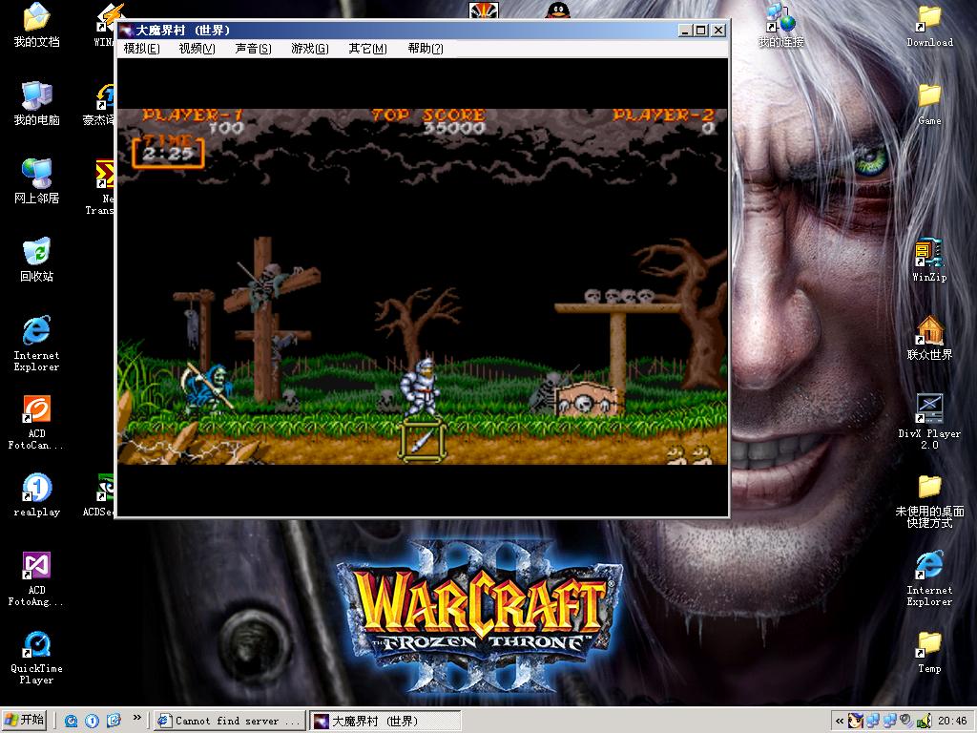Show hidden system tray icons arrow

840,722
